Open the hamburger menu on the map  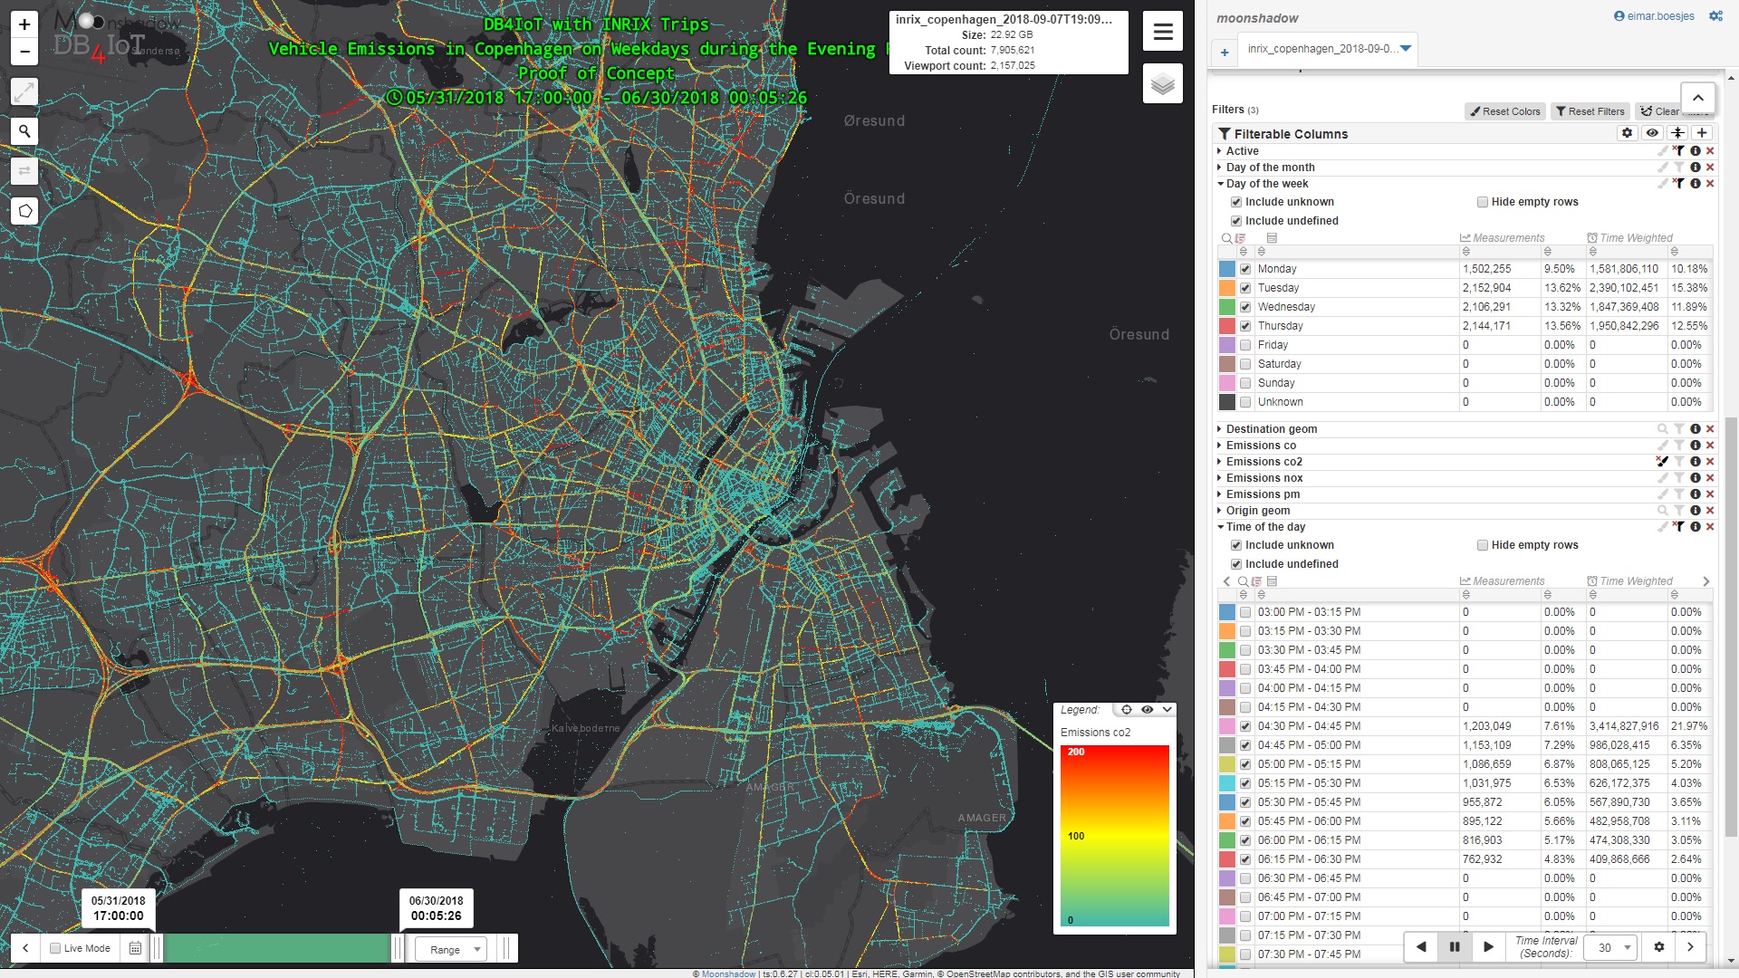pos(1163,33)
